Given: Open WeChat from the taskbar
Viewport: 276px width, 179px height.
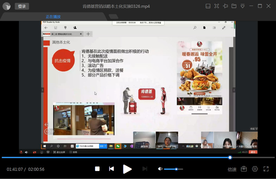Looking at the screenshot, I should 118,146.
